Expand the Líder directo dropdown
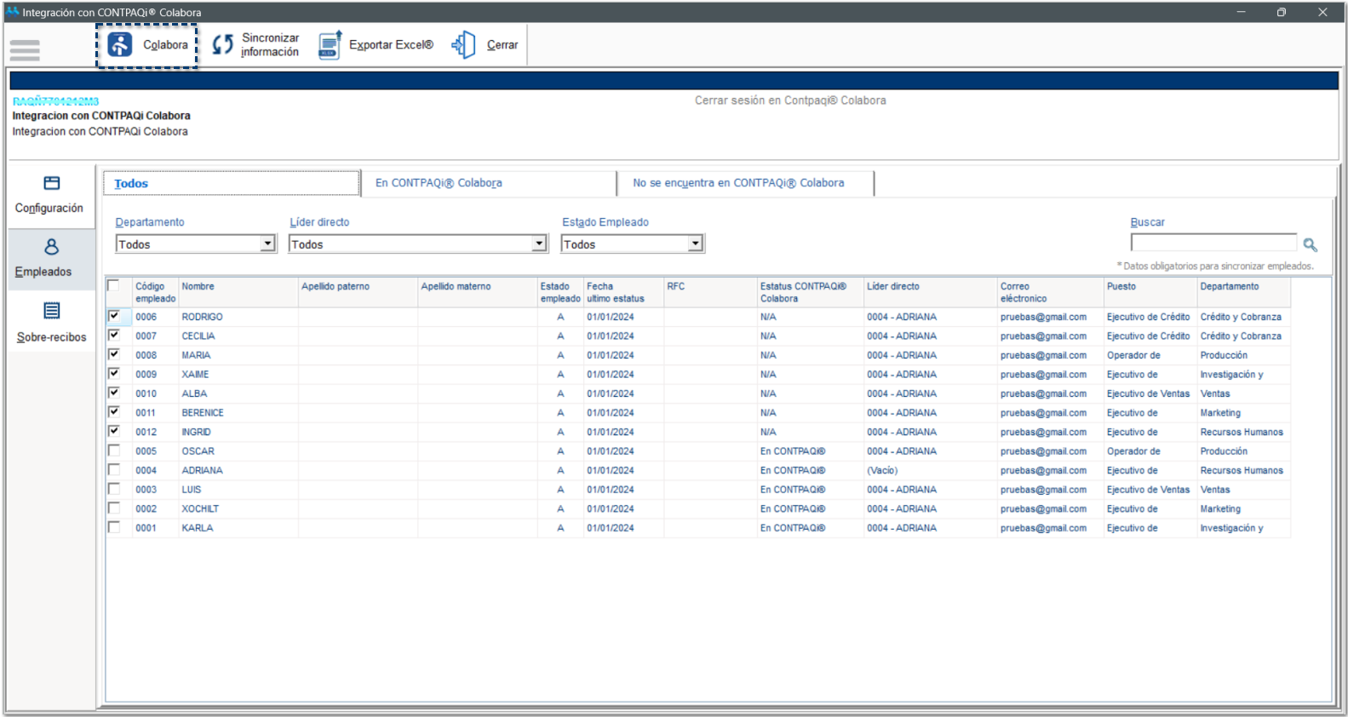 [x=539, y=244]
